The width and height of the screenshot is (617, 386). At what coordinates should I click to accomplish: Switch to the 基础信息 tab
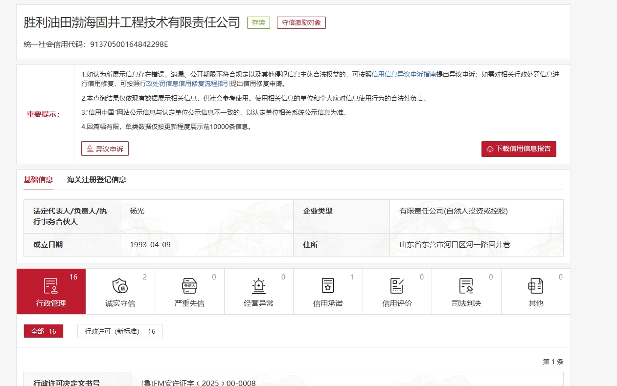click(x=38, y=180)
